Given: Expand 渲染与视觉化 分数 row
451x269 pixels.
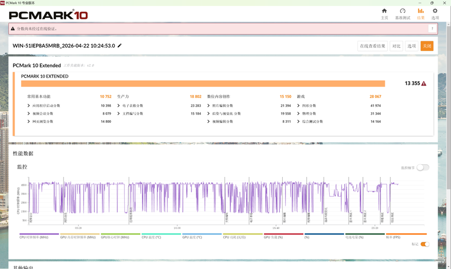Looking at the screenshot, I should 208,114.
